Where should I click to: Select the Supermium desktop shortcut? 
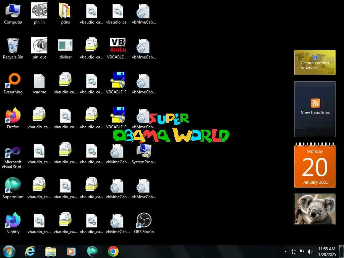[x=13, y=188]
